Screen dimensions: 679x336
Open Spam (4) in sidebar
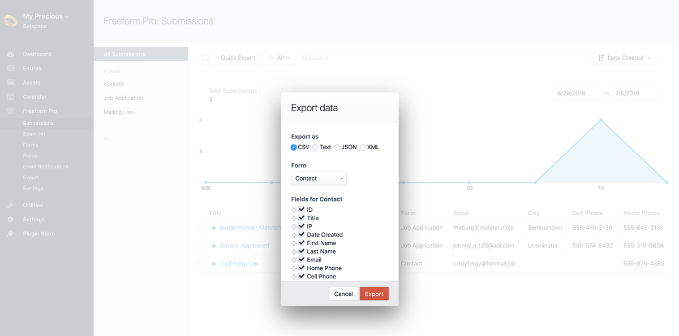(x=34, y=134)
